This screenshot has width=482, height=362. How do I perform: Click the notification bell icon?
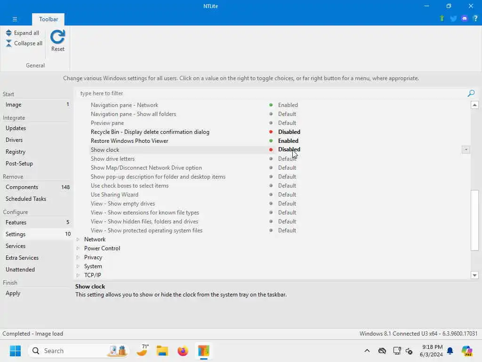(x=450, y=351)
